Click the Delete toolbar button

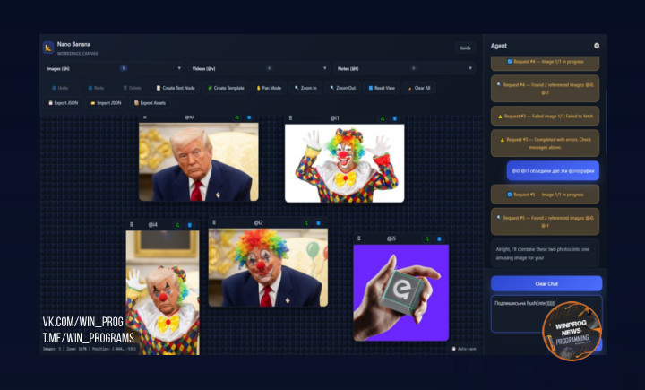pos(132,88)
